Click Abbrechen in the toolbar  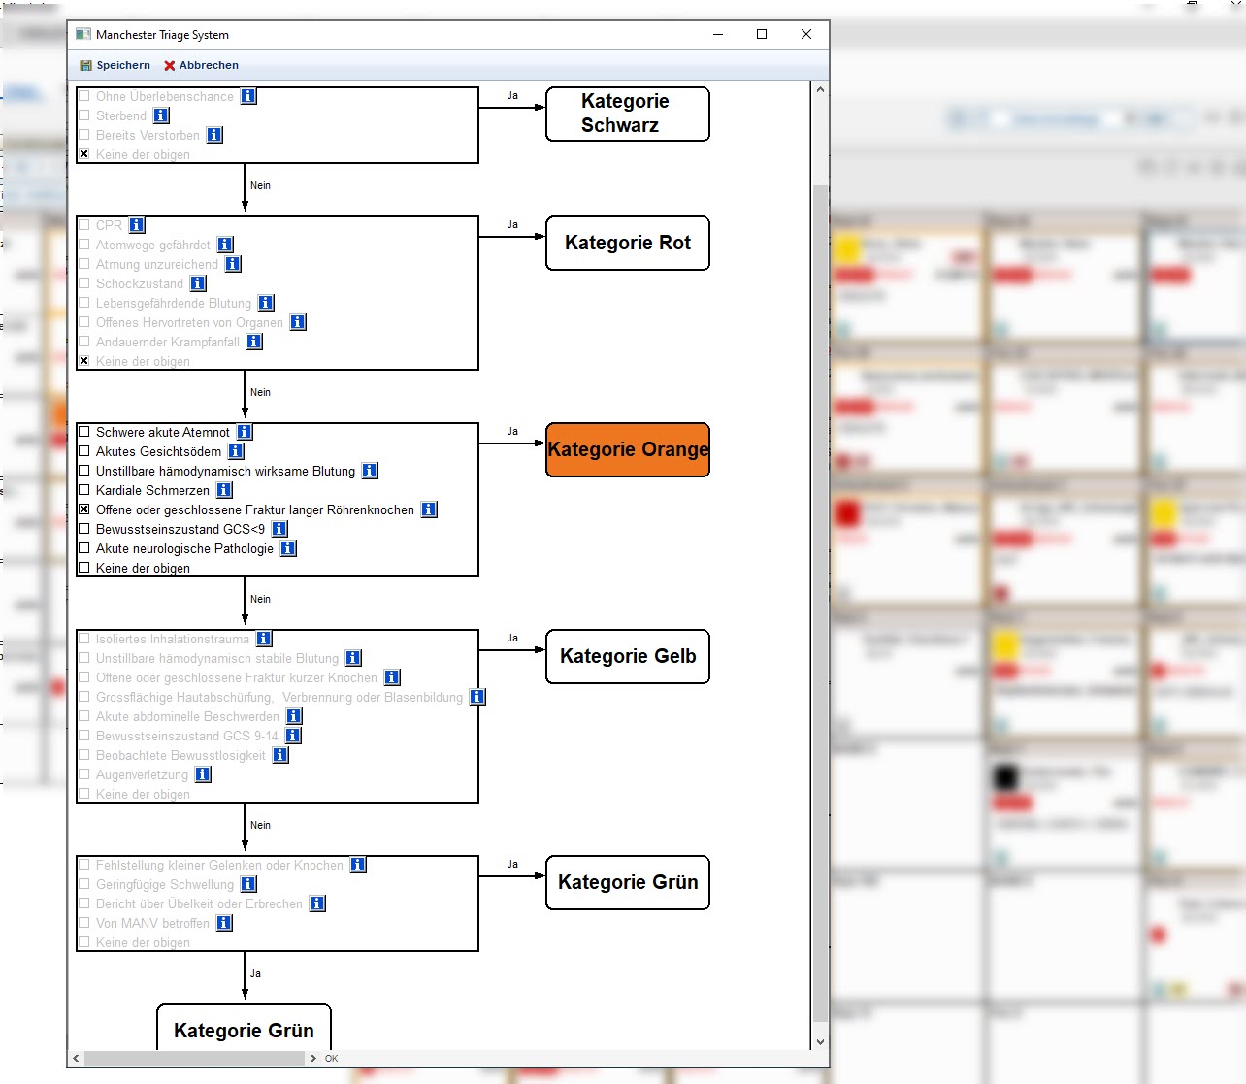pyautogui.click(x=201, y=65)
